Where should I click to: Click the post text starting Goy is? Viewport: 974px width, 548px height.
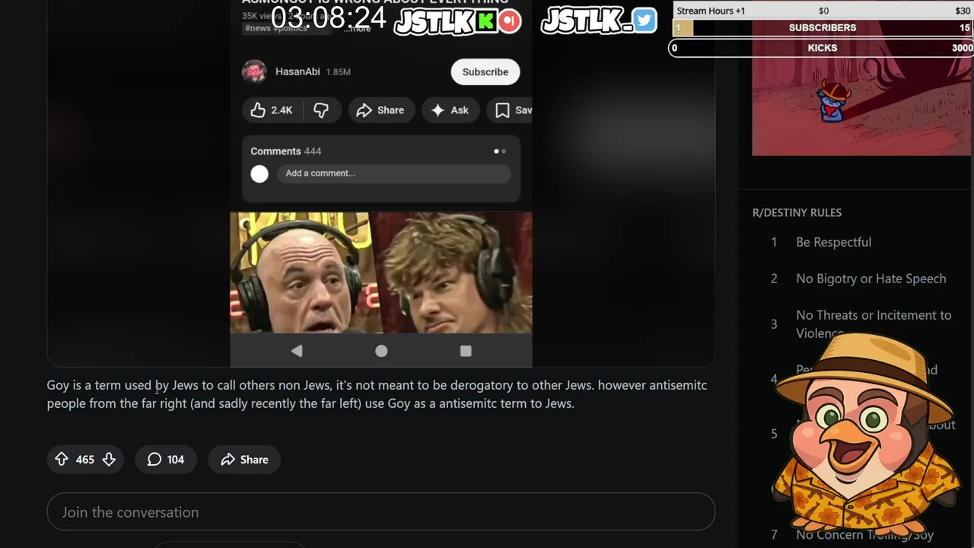click(x=377, y=394)
